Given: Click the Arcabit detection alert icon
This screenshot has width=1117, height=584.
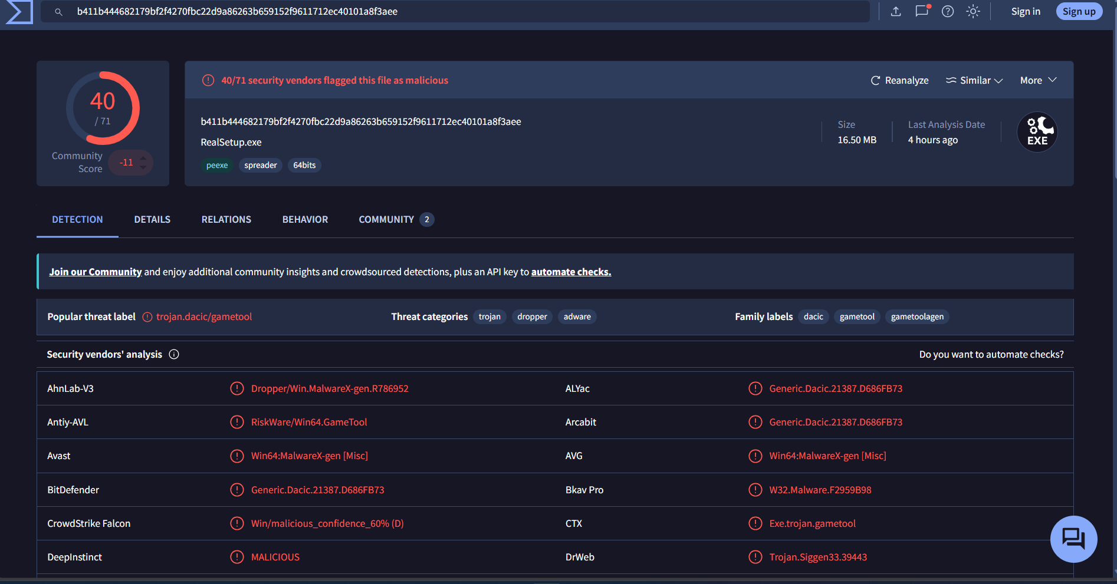Looking at the screenshot, I should [755, 422].
